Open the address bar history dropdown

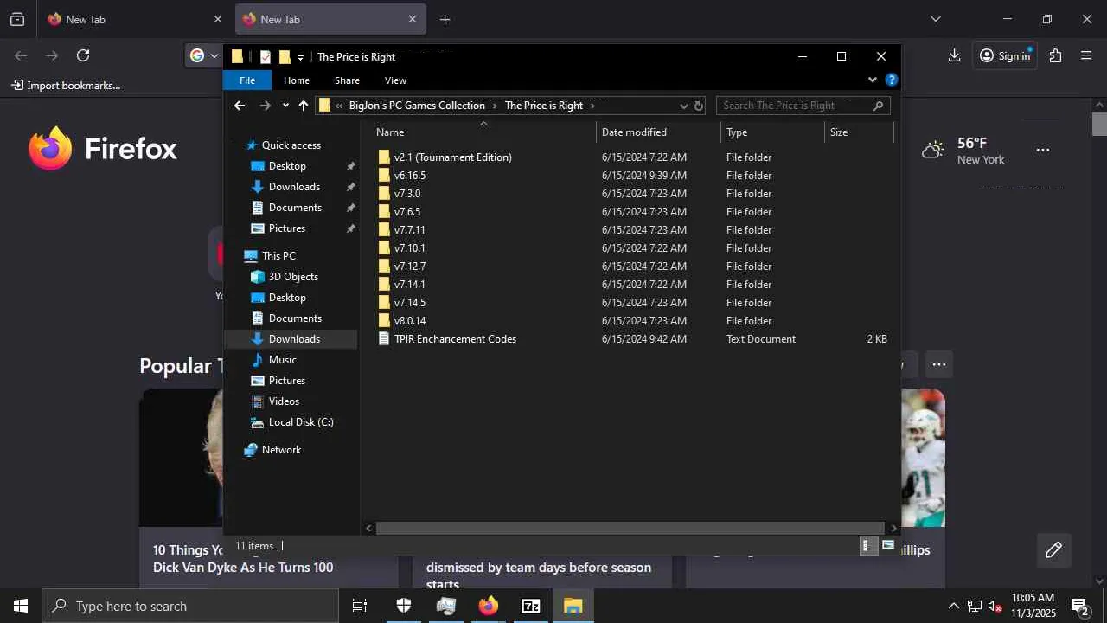coord(683,106)
